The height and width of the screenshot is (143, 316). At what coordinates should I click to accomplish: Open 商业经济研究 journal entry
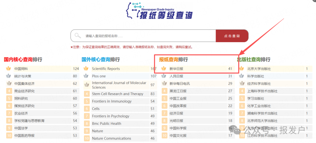tap(24, 91)
